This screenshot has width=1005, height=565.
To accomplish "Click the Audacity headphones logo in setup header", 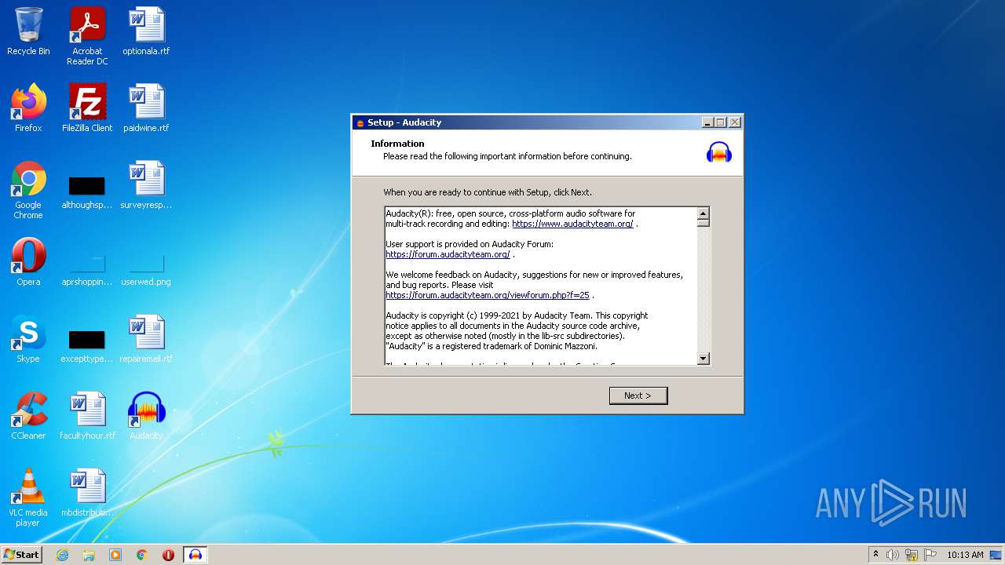I will tap(718, 152).
